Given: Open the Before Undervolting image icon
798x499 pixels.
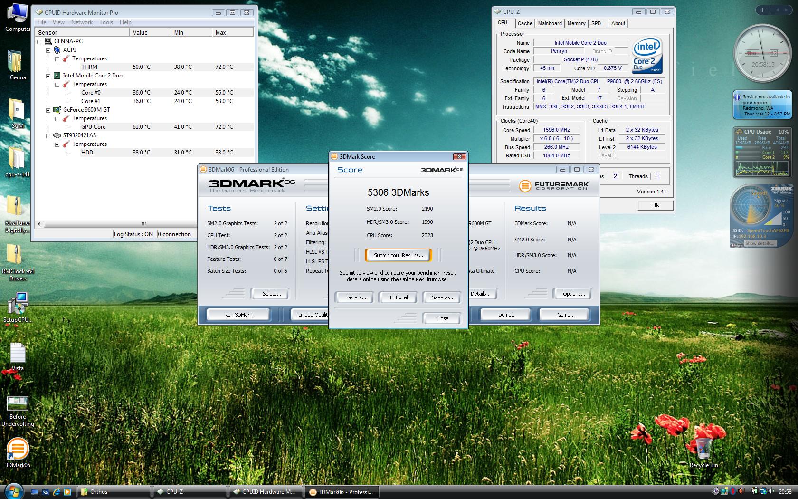Looking at the screenshot, I should [x=18, y=412].
